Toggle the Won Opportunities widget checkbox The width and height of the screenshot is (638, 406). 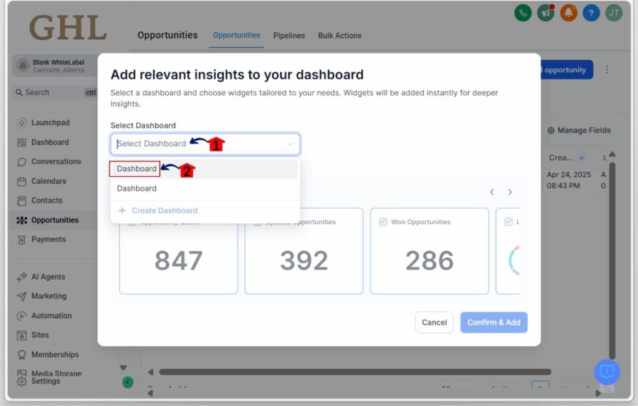coord(383,222)
